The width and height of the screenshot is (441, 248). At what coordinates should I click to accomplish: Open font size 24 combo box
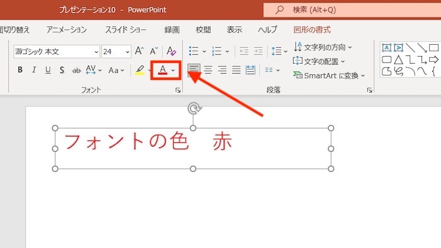coord(116,52)
